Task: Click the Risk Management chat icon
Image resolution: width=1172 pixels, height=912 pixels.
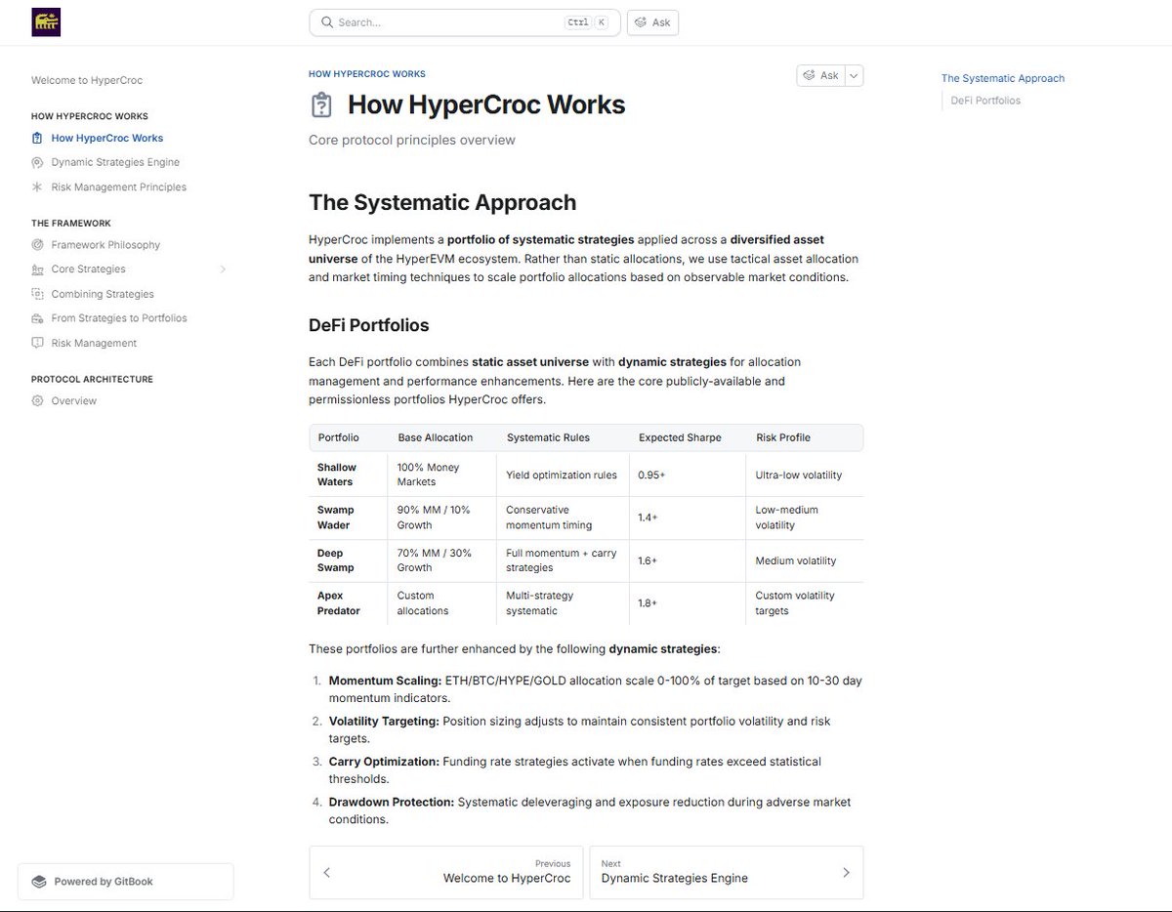Action: point(37,343)
